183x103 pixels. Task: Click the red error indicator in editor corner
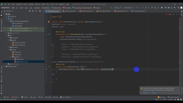tap(166, 14)
